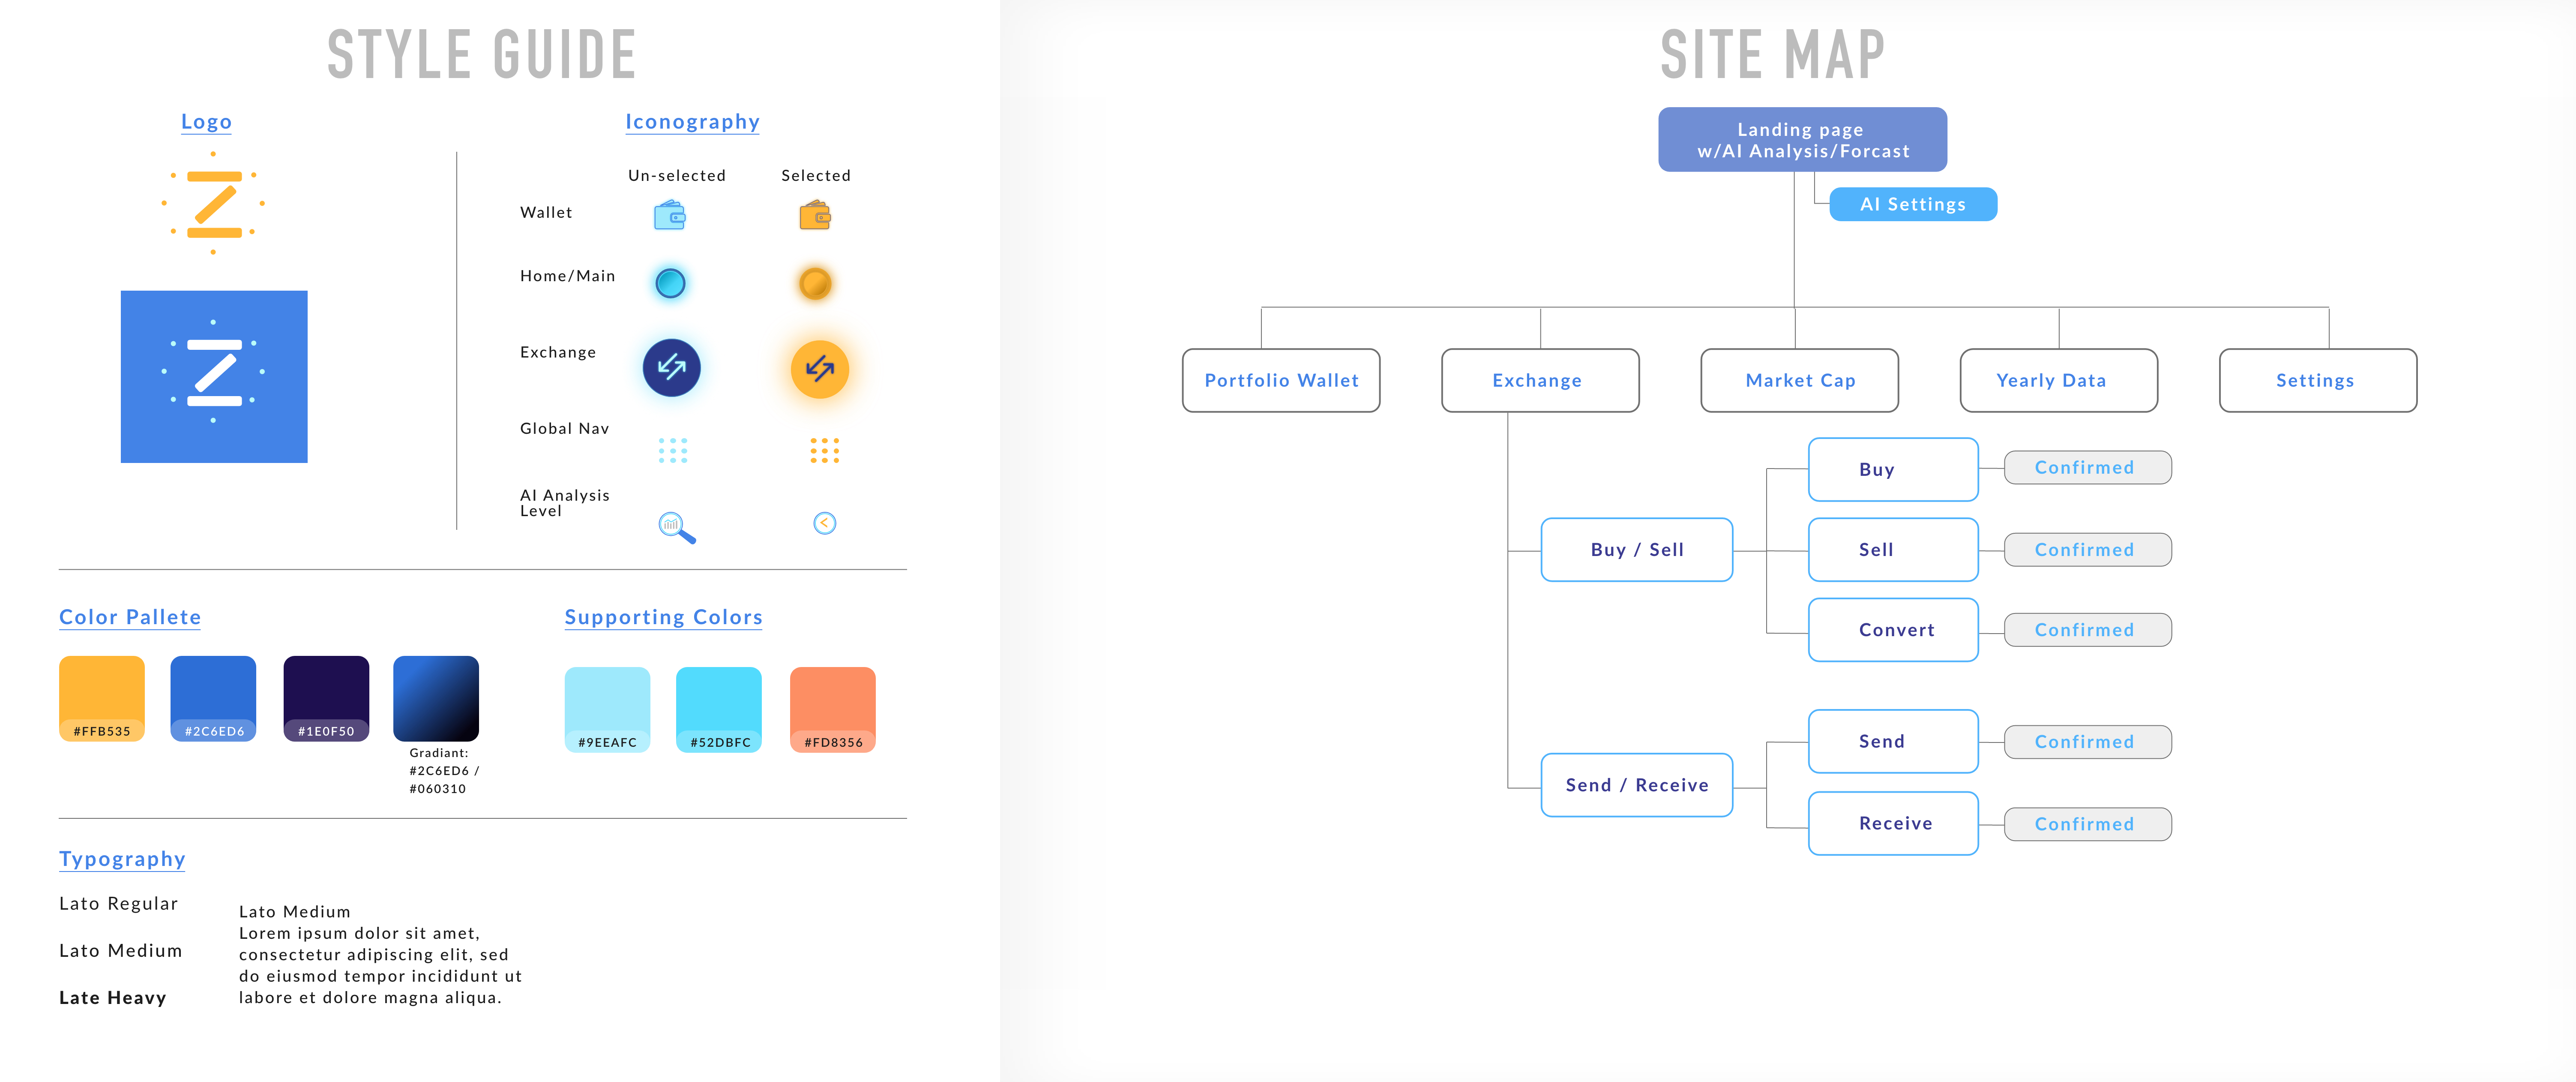Click the blue square logo thumbnail
2576x1082 pixels.
(214, 376)
